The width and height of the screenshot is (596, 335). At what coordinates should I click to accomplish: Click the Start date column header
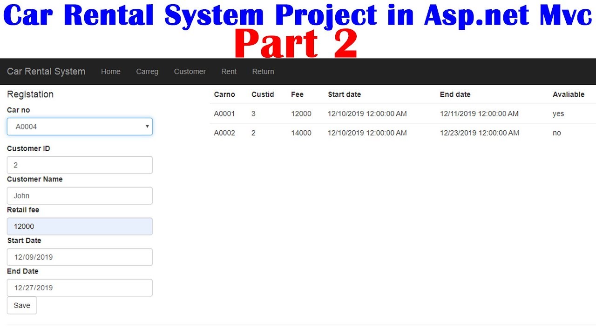[344, 94]
